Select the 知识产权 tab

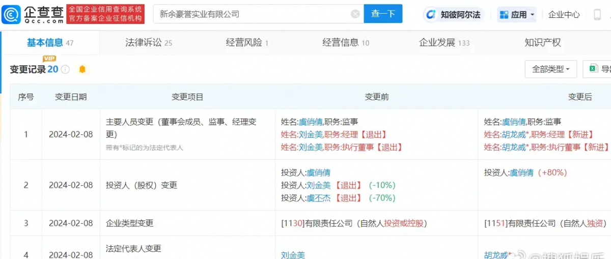[x=542, y=43]
